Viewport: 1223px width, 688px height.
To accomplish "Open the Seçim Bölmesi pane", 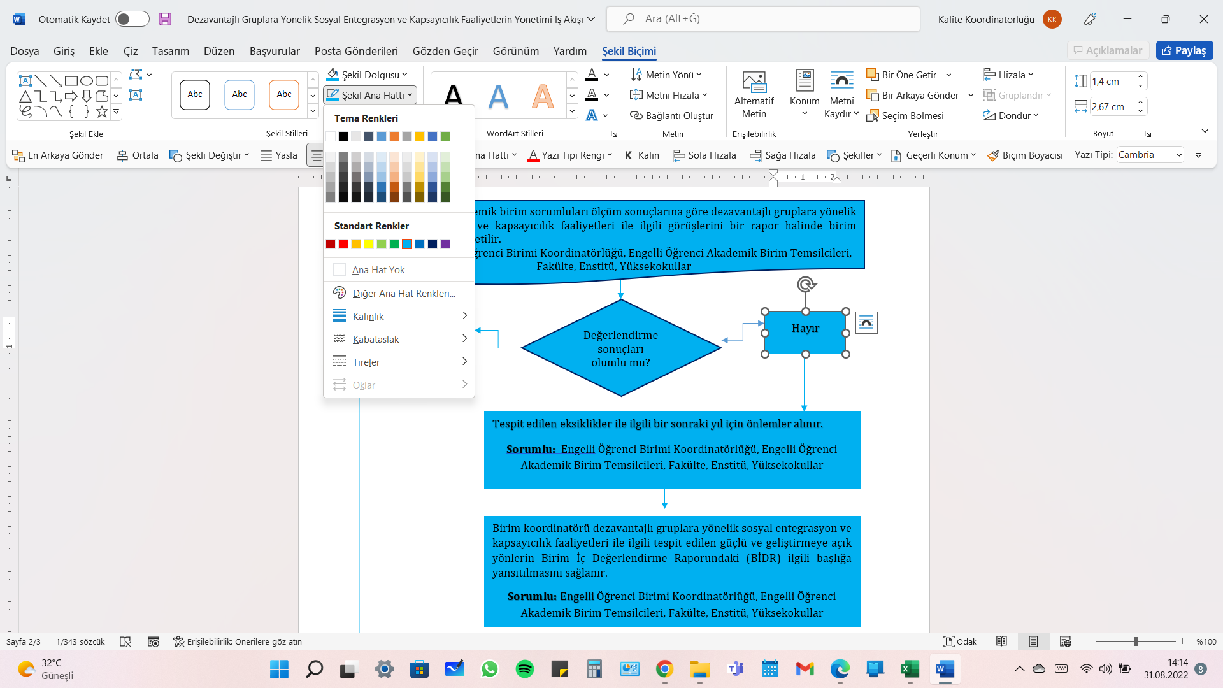I will [x=905, y=115].
